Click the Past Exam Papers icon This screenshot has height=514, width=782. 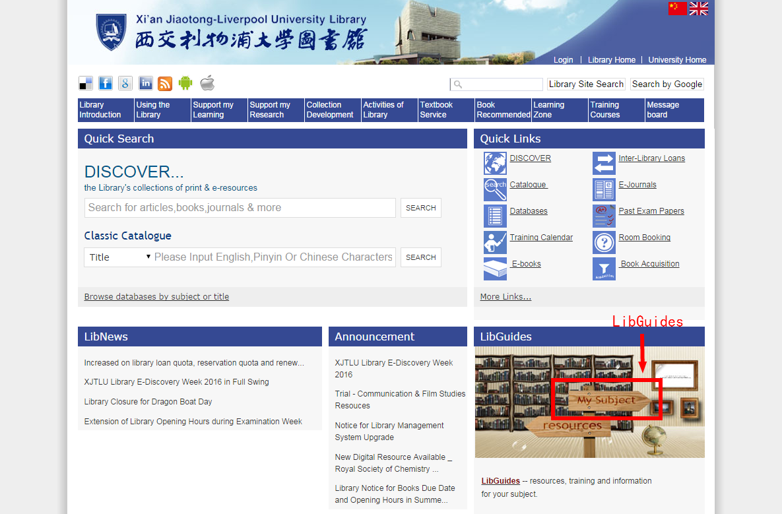pos(604,216)
